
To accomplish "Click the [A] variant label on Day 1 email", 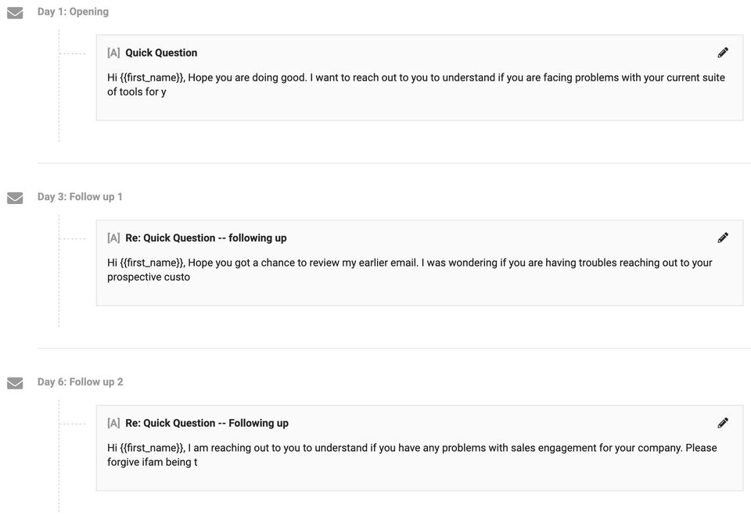I will click(113, 53).
